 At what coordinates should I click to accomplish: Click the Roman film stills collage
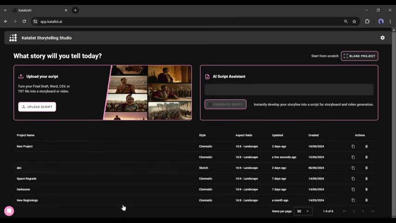pos(148,92)
